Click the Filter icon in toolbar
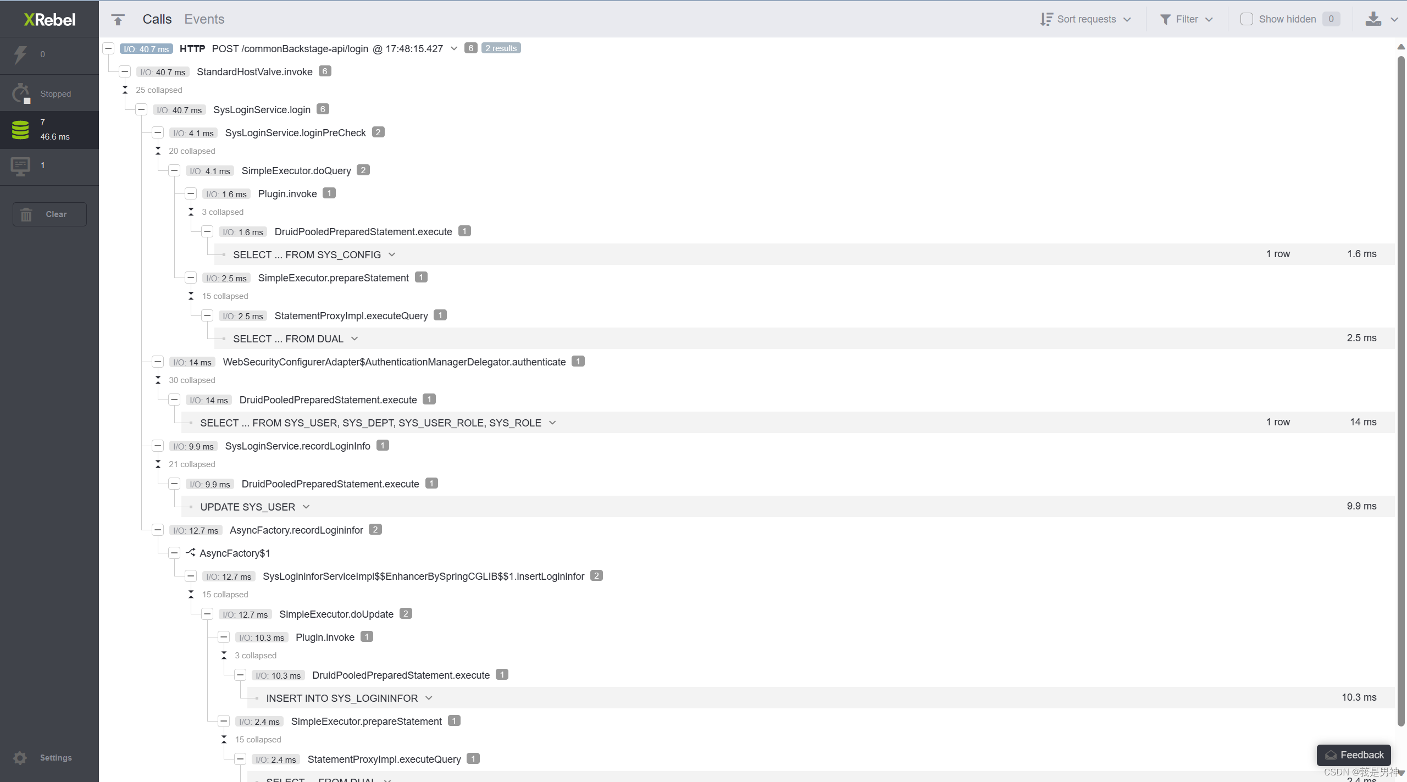Image resolution: width=1407 pixels, height=782 pixels. [x=1164, y=18]
